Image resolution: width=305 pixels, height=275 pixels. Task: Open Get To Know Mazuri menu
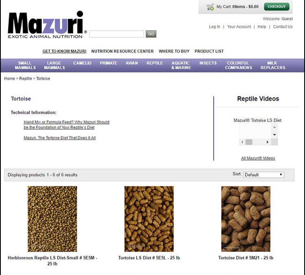(x=64, y=51)
